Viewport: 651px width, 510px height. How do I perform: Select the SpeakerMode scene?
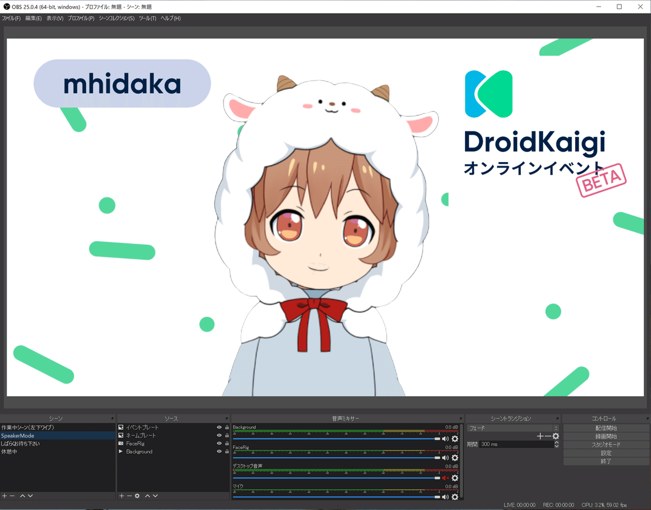pyautogui.click(x=58, y=435)
